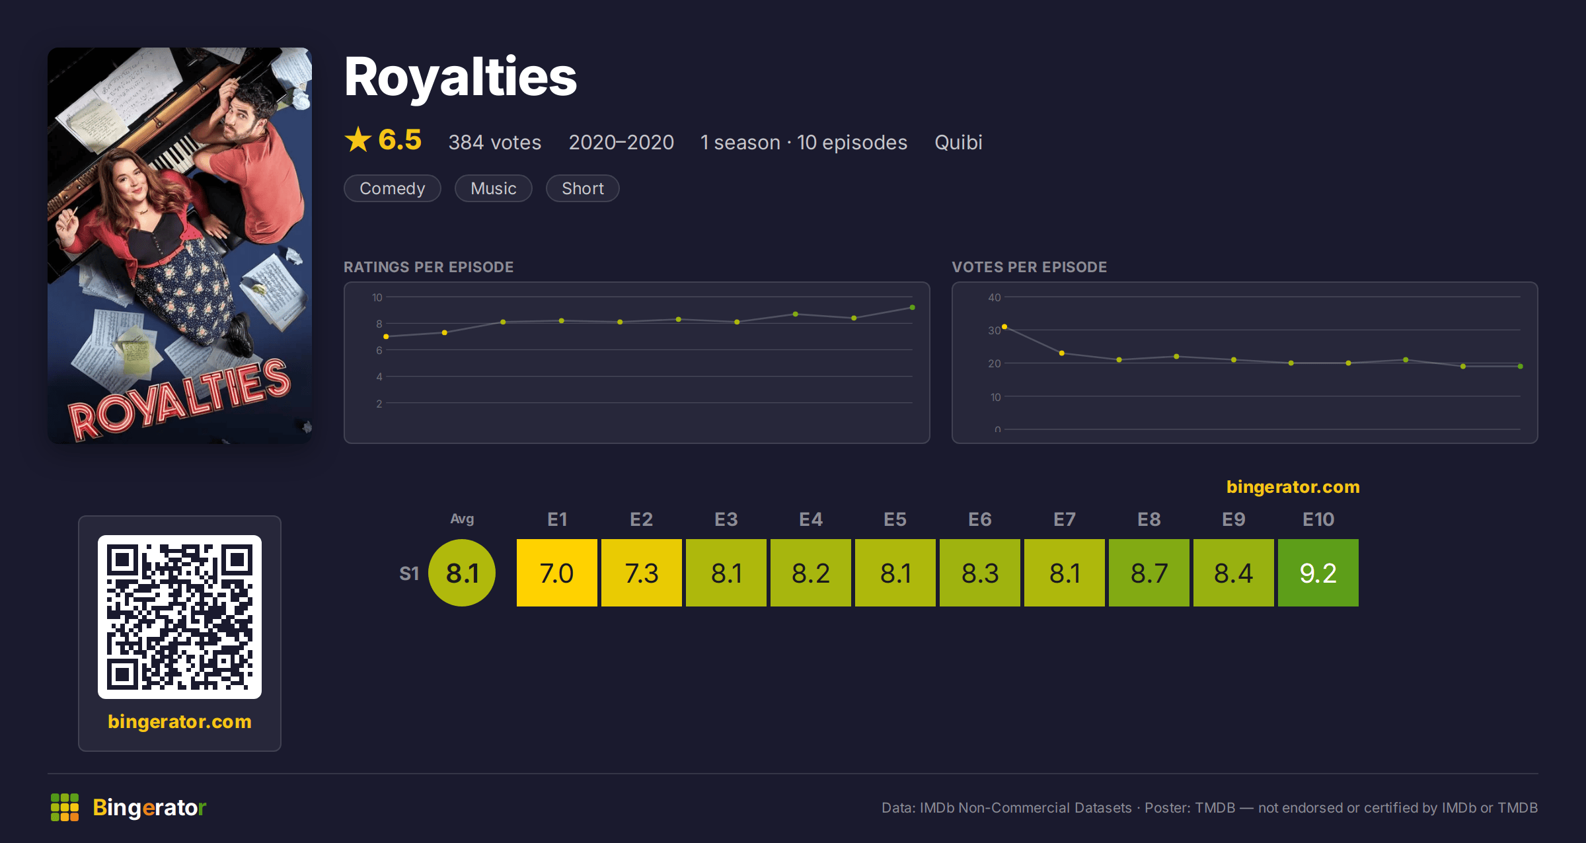Click the Bingerator grid logo icon
The image size is (1586, 843).
[65, 807]
